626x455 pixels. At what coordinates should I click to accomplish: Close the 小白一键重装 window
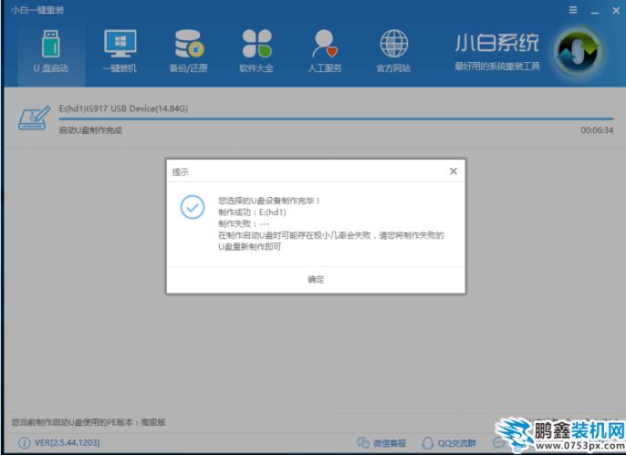point(616,11)
